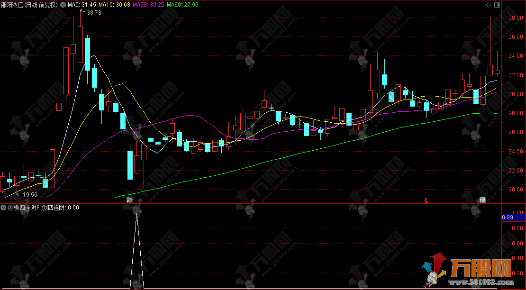Click the 0.40 indicator axis label

coord(517,258)
